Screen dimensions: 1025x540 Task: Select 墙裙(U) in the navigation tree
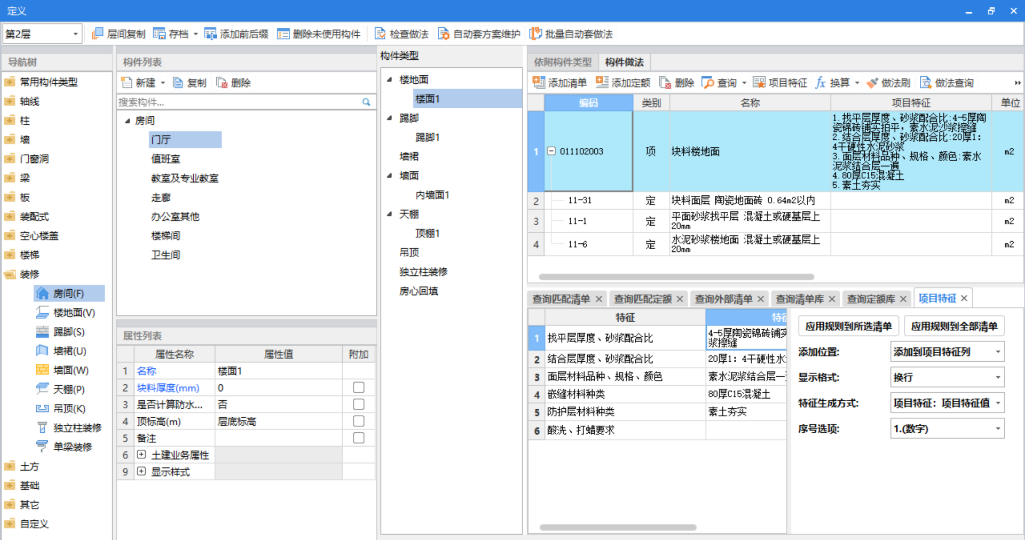[x=69, y=351]
